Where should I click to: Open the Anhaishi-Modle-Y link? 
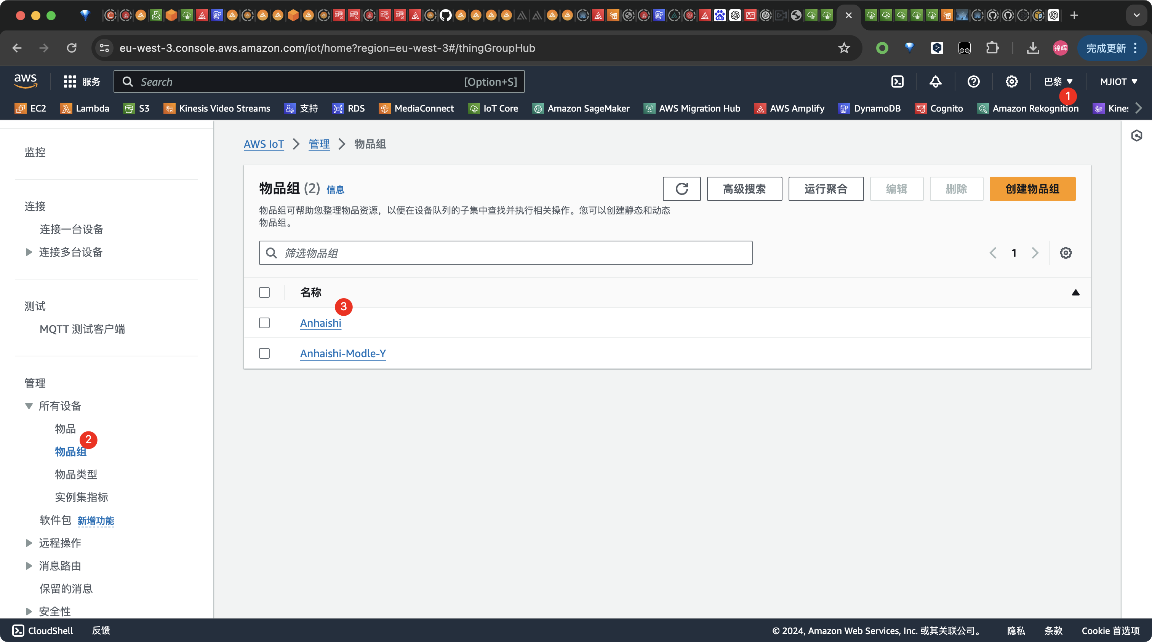(342, 353)
